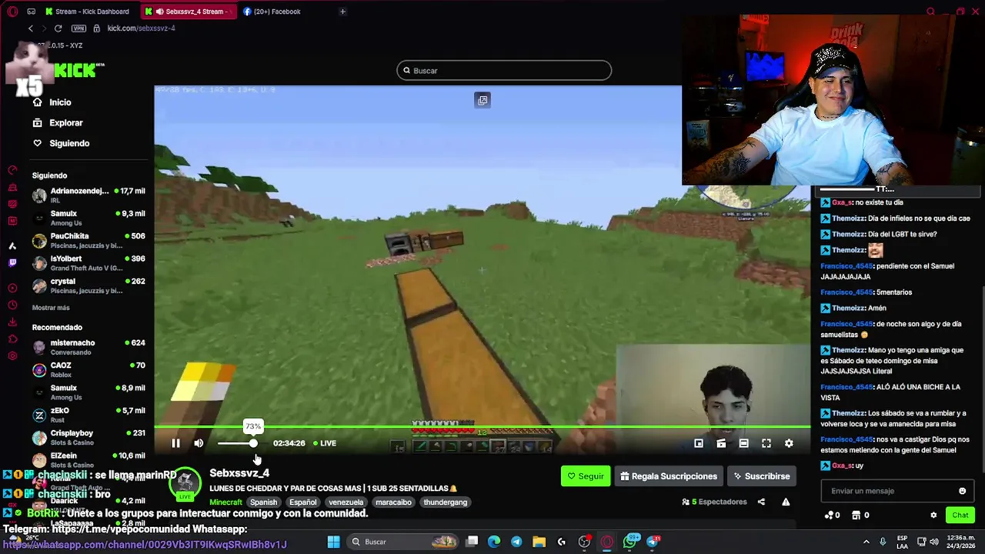Viewport: 985px width, 554px height.
Task: Click Regala Suscripciones button
Action: (x=669, y=476)
